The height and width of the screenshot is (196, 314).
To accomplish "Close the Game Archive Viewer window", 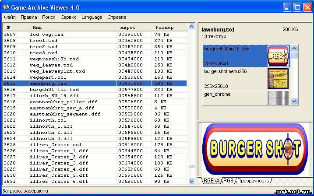I will point(307,8).
